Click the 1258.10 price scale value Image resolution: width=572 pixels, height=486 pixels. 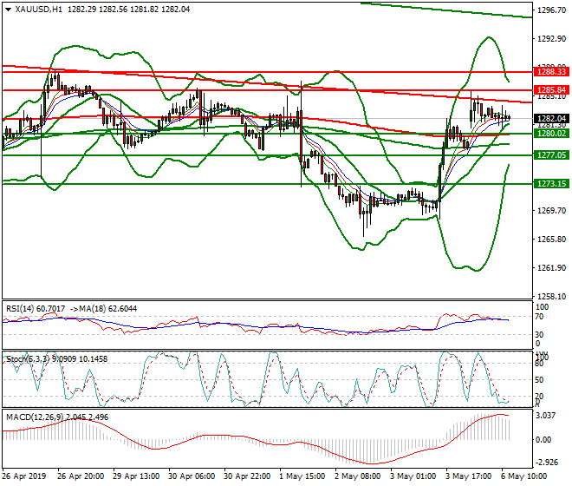[551, 296]
